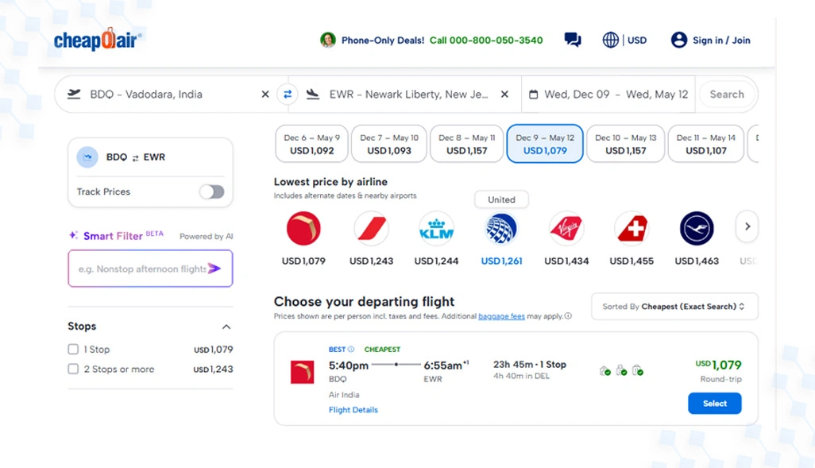Select Dec 10 – May 13 date tab
815x468 pixels.
[626, 144]
